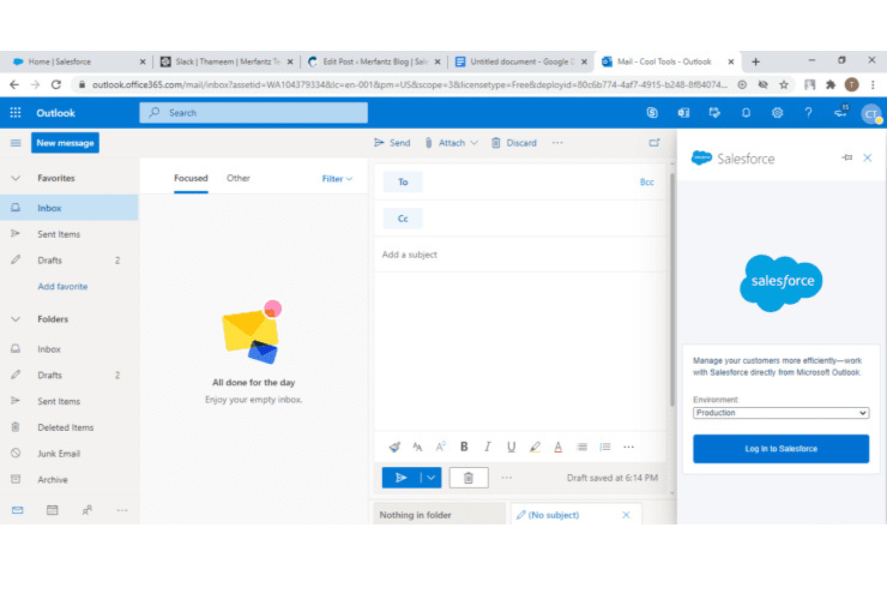Toggle bold formatting
Screen dimensions: 887x592
(x=464, y=447)
